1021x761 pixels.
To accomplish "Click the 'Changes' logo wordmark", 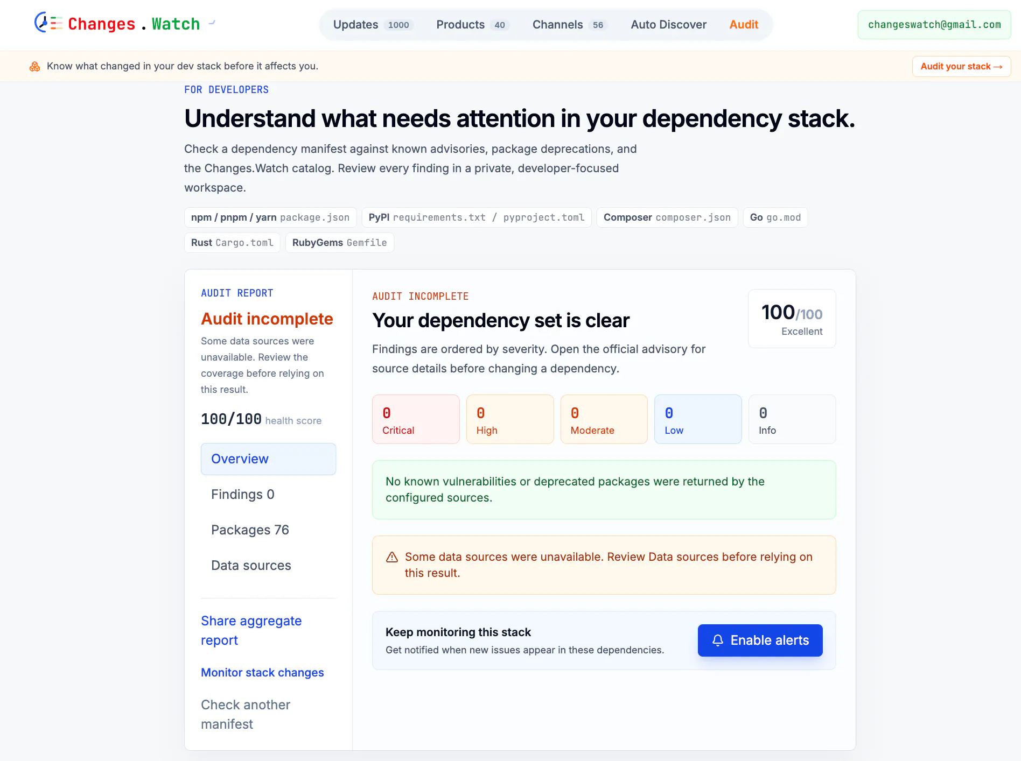I will [102, 24].
